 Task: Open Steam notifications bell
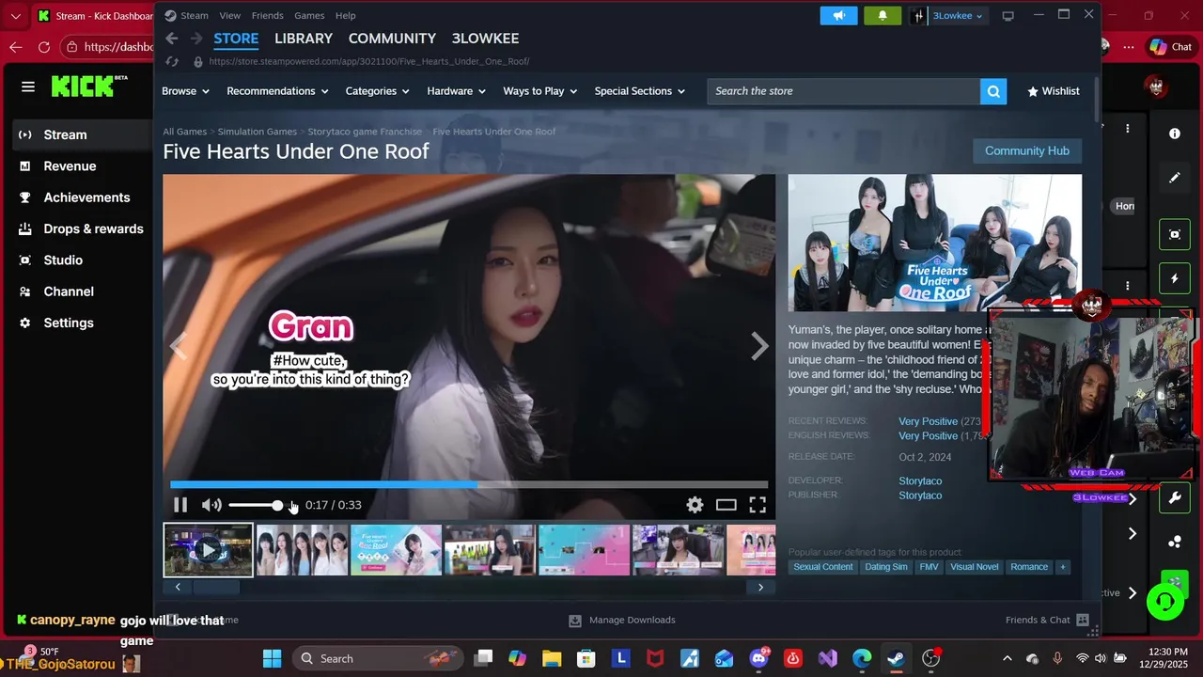click(x=883, y=16)
